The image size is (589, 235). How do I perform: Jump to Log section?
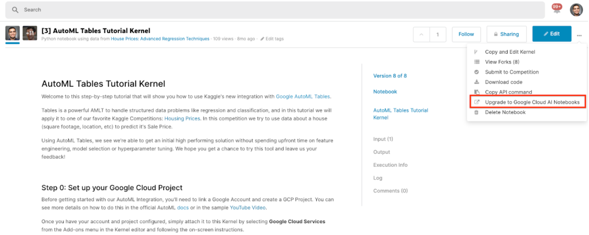(x=378, y=178)
